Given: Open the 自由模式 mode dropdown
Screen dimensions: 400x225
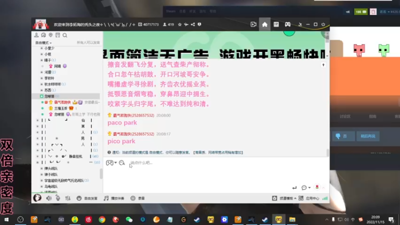Looking at the screenshot, I should [43, 42].
